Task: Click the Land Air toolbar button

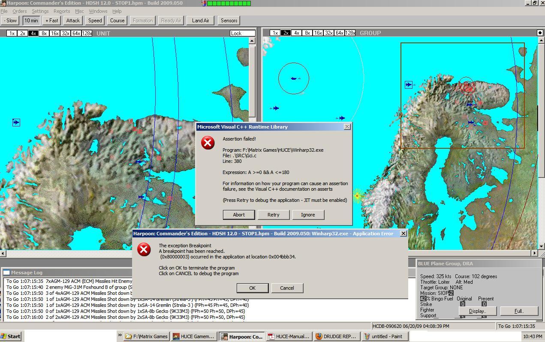Action: 200,20
